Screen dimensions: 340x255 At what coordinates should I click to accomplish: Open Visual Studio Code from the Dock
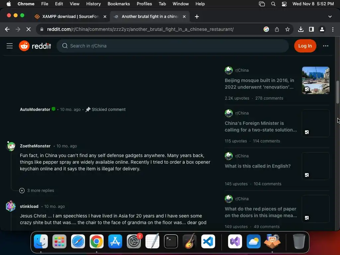click(x=208, y=241)
